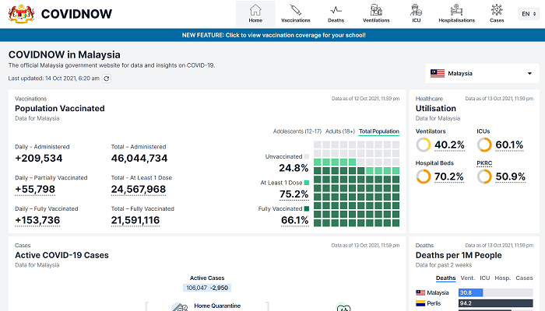Switch to Vent. tab in per 1M chart
Screen dimensions: 545x311
[x=467, y=278]
